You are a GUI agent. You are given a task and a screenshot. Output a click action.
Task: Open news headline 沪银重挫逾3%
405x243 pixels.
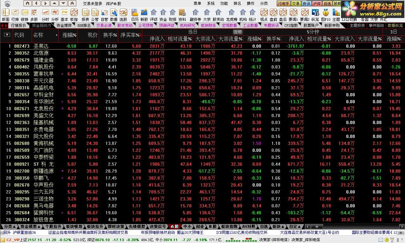click(x=24, y=233)
